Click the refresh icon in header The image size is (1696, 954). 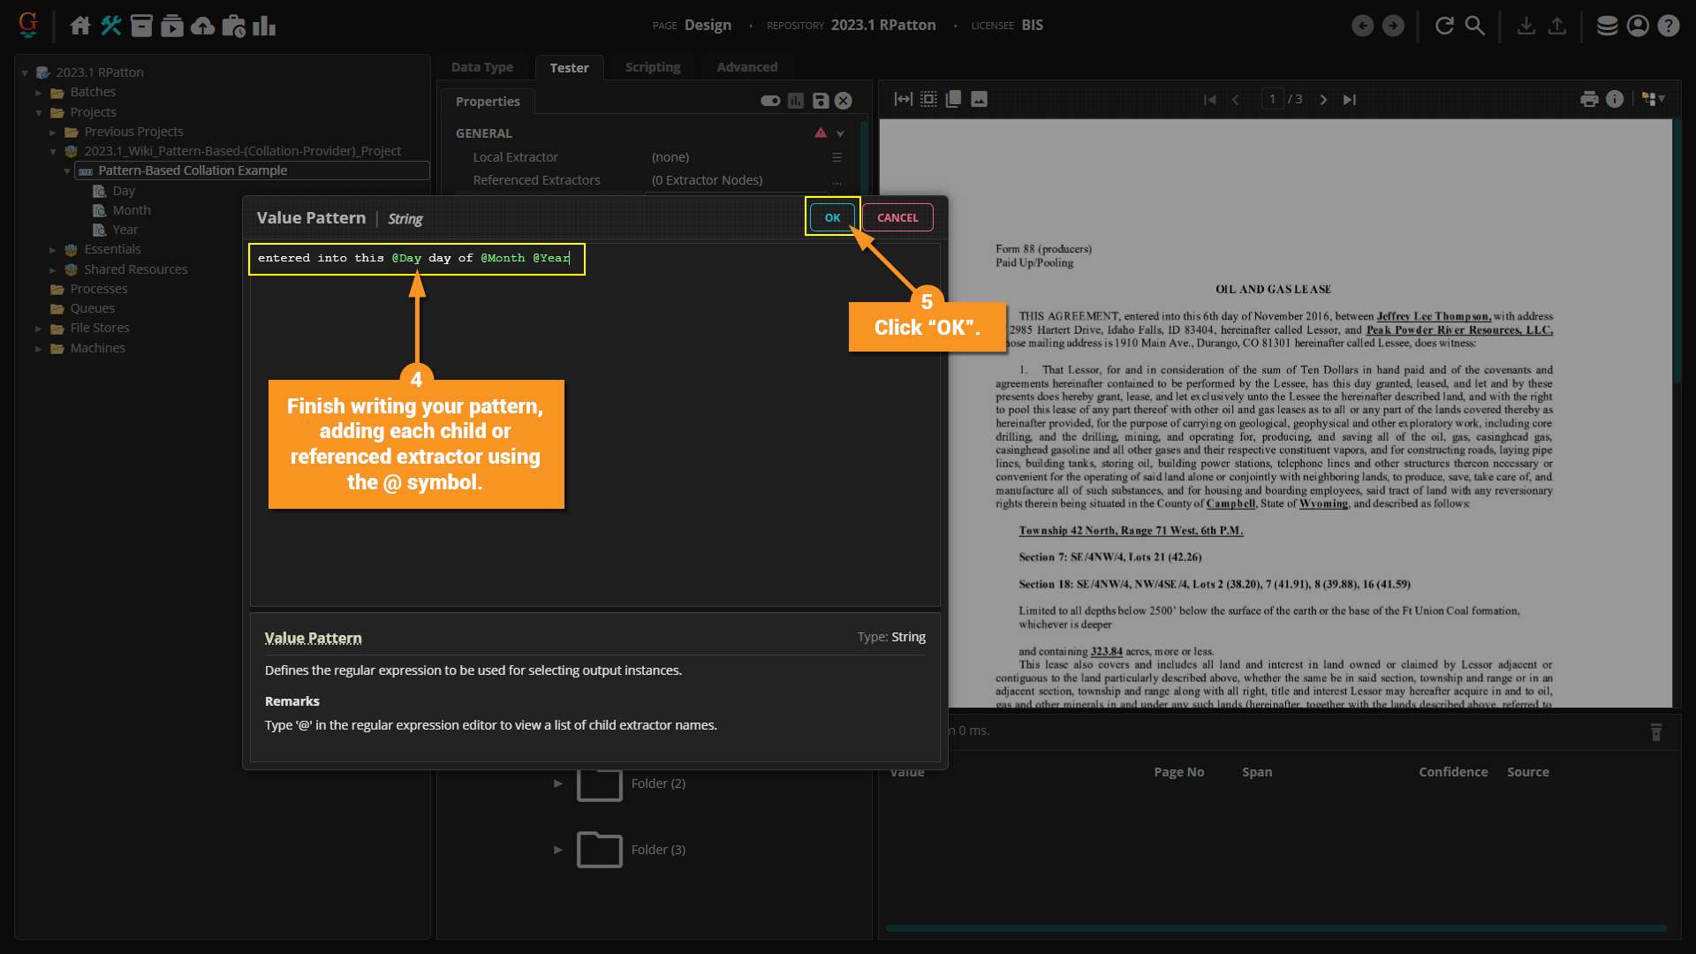(x=1444, y=26)
